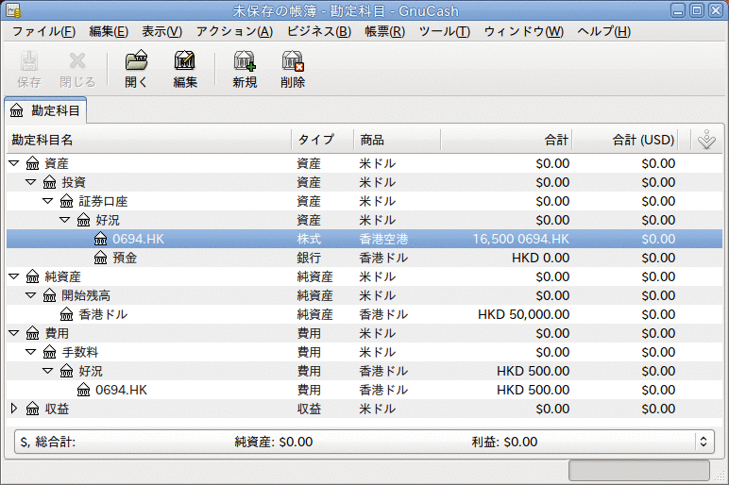
Task: Collapse the 手数料 expense sub-account
Action: point(30,352)
